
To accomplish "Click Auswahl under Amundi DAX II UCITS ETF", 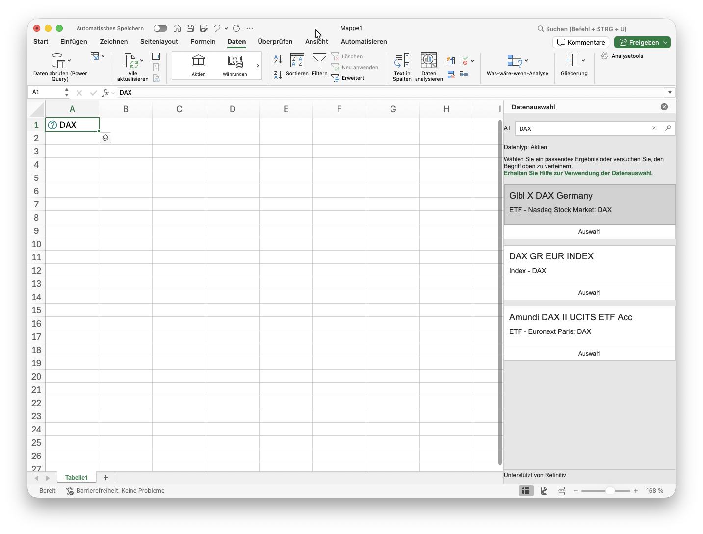I will (x=589, y=354).
